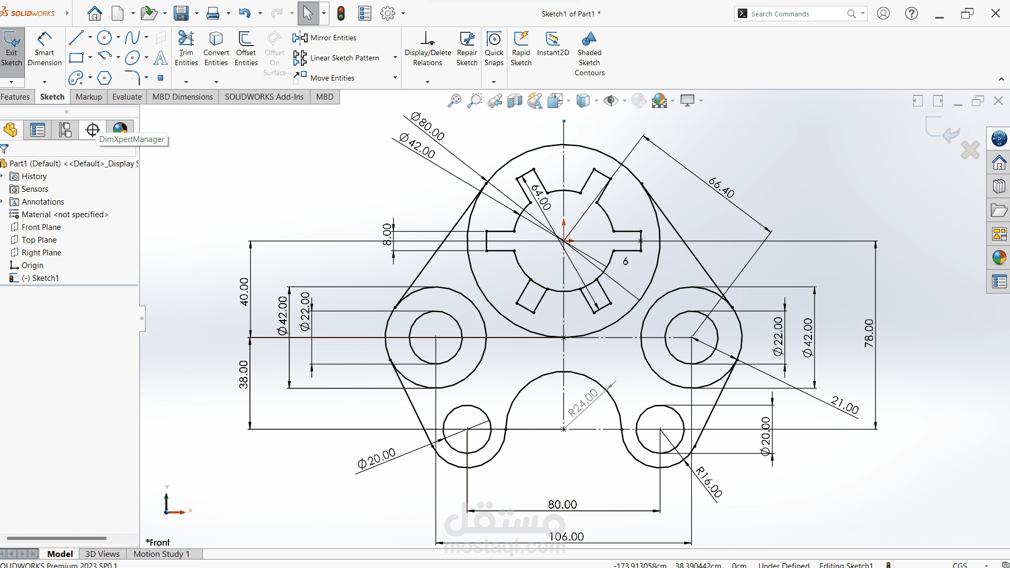Switch to the Evaluate tab
The width and height of the screenshot is (1010, 568).
pos(126,96)
